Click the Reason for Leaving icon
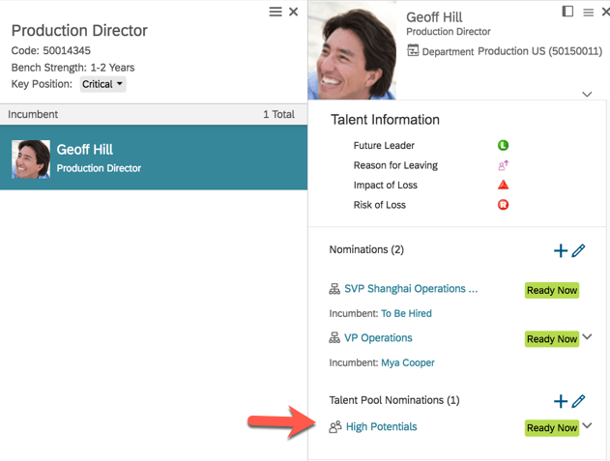Viewport: 610px width, 461px height. 503,166
